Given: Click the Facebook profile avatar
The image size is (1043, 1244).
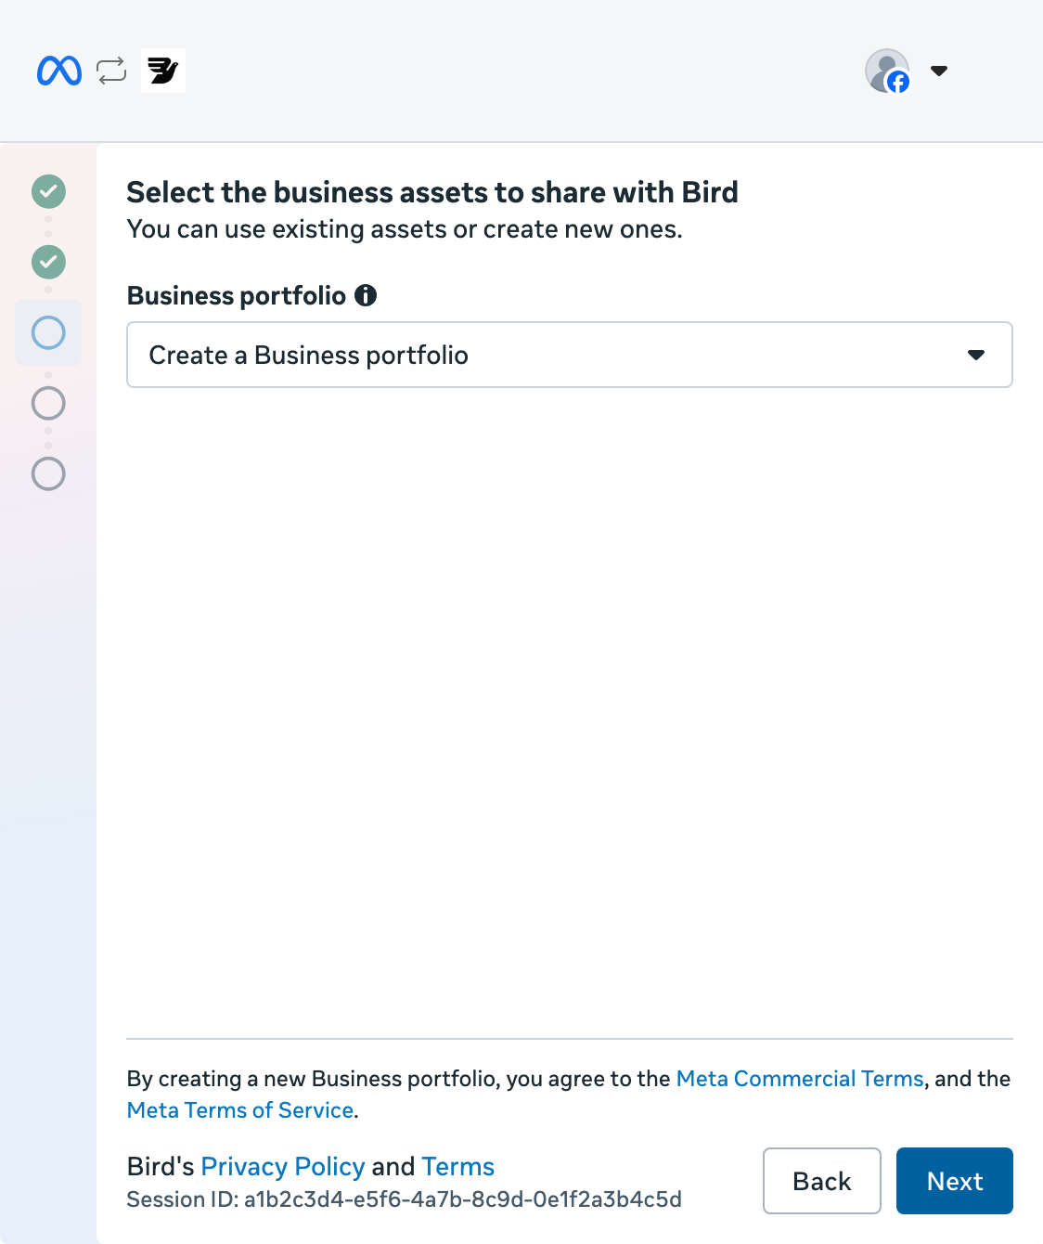Looking at the screenshot, I should pos(887,71).
